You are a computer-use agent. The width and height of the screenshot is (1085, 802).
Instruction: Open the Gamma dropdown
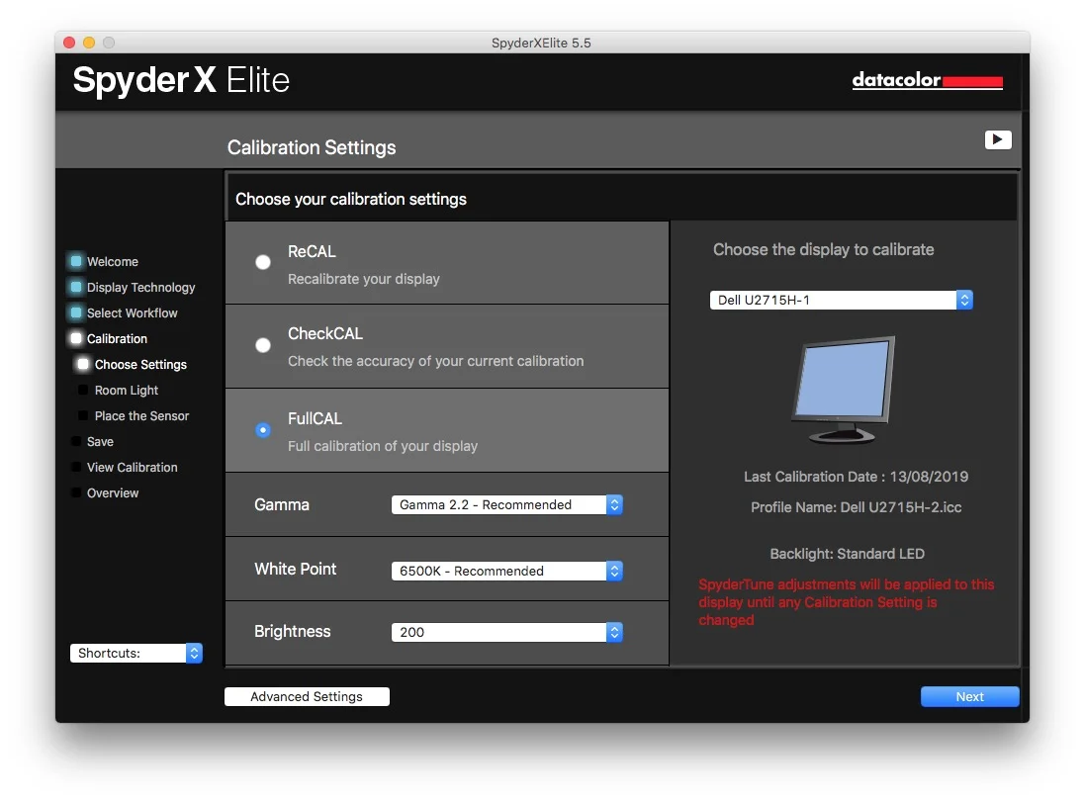click(x=507, y=504)
